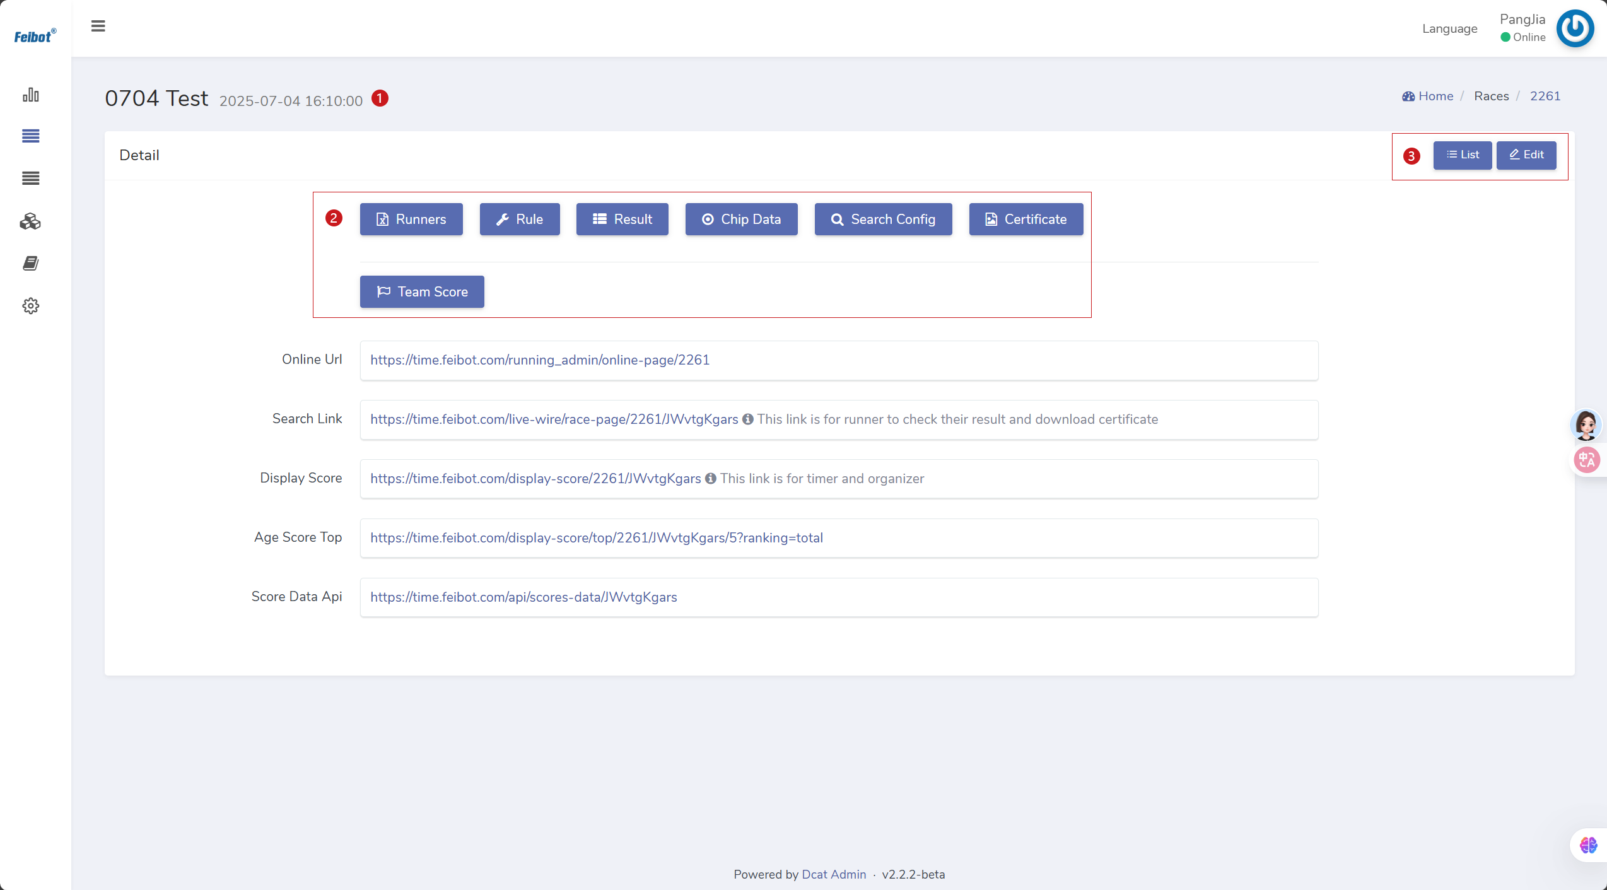Open the Certificate page
Image resolution: width=1607 pixels, height=890 pixels.
click(1026, 219)
